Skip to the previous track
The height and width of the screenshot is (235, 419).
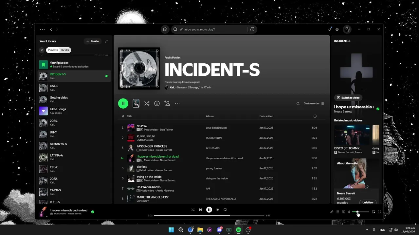200,210
